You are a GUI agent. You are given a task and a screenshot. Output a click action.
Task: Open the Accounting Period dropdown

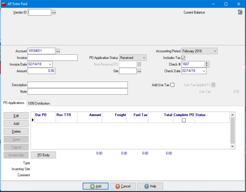coord(215,51)
